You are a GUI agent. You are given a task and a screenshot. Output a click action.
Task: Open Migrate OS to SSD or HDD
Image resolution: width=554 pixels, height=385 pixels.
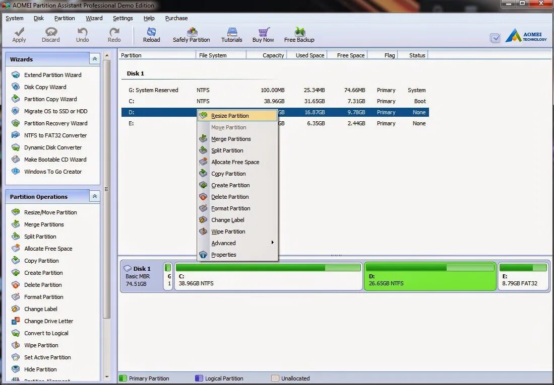(x=56, y=111)
